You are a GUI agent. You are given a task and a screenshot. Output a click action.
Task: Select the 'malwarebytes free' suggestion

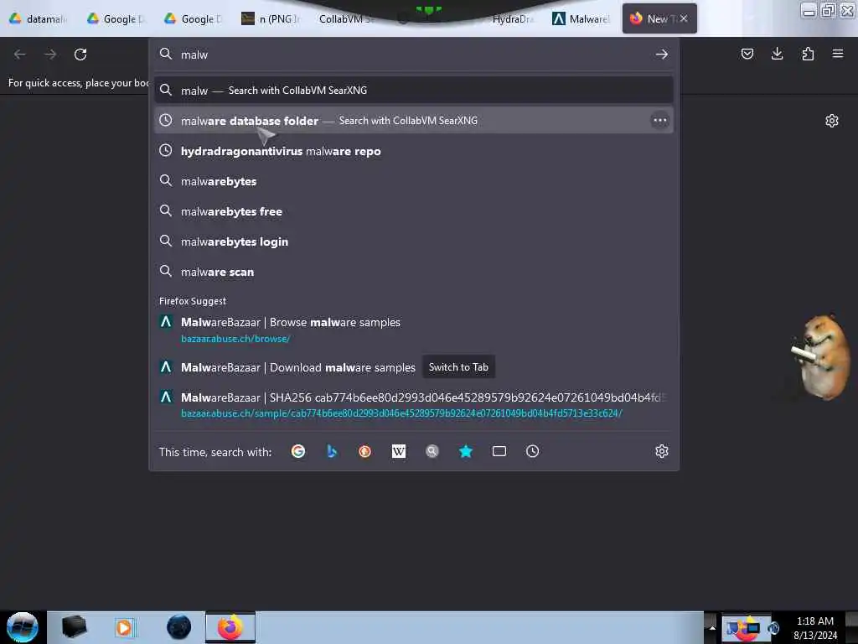point(413,210)
